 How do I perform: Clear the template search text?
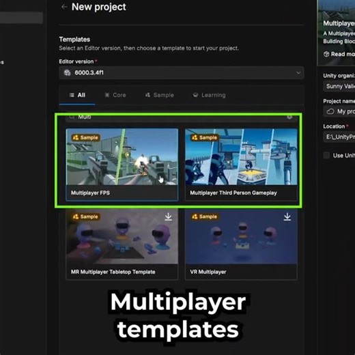289,117
